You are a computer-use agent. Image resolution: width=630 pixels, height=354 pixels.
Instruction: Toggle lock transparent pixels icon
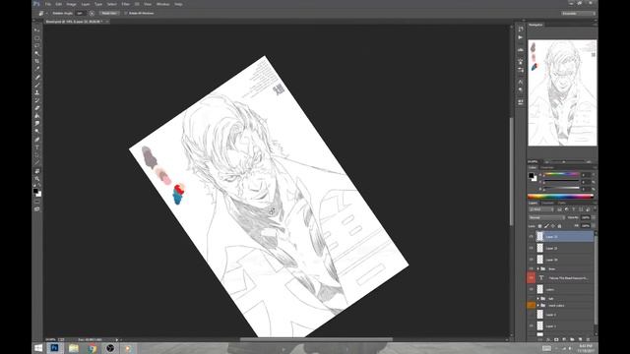pos(539,226)
